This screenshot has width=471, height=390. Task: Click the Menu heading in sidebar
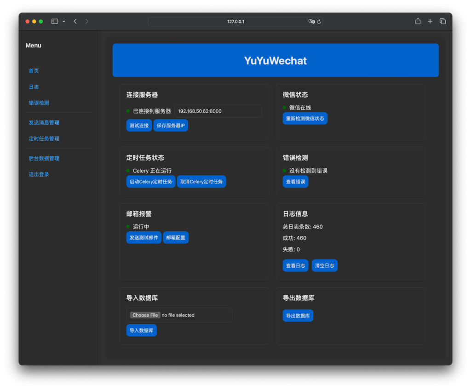33,46
